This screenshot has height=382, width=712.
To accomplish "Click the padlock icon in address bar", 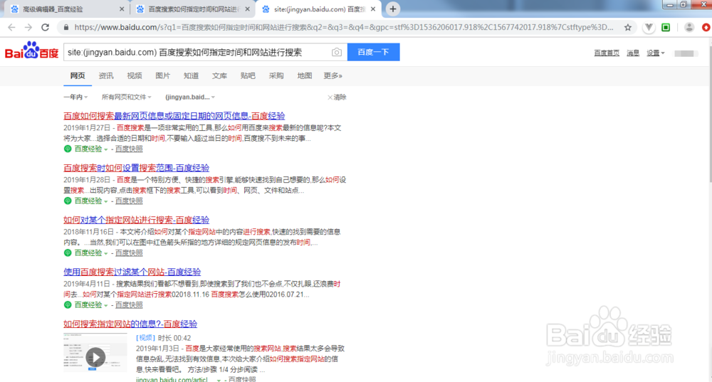I will coord(66,28).
